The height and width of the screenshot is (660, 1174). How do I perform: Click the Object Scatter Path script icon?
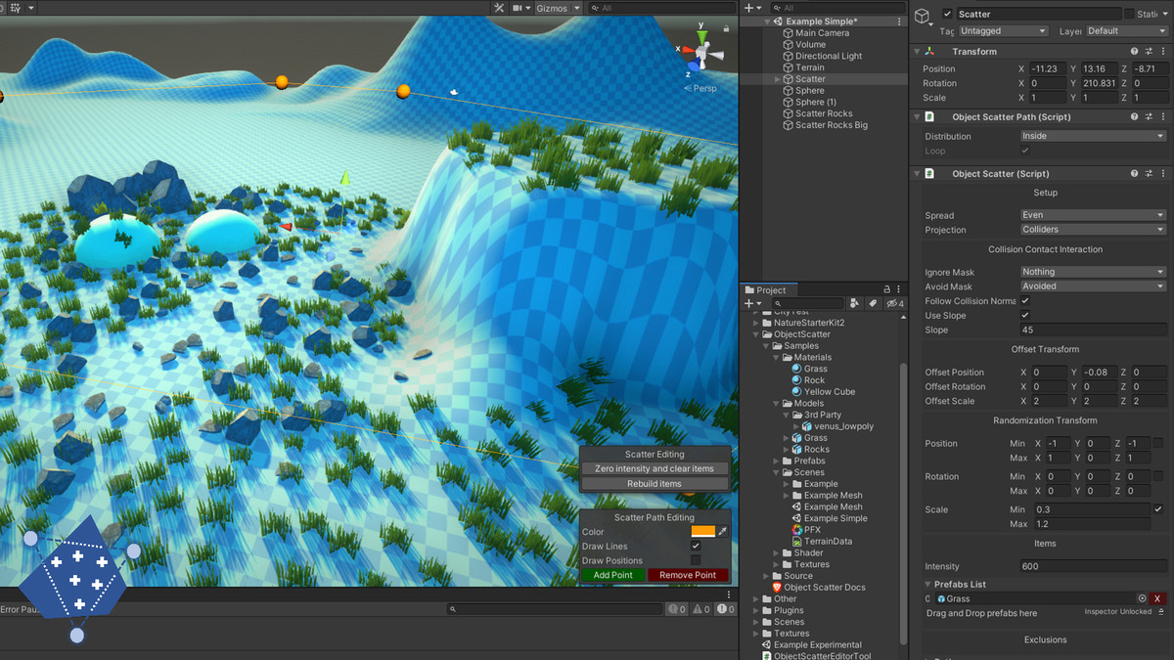tap(927, 116)
